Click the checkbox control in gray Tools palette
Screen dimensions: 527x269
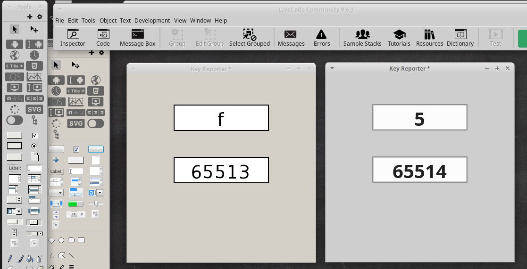click(34, 135)
